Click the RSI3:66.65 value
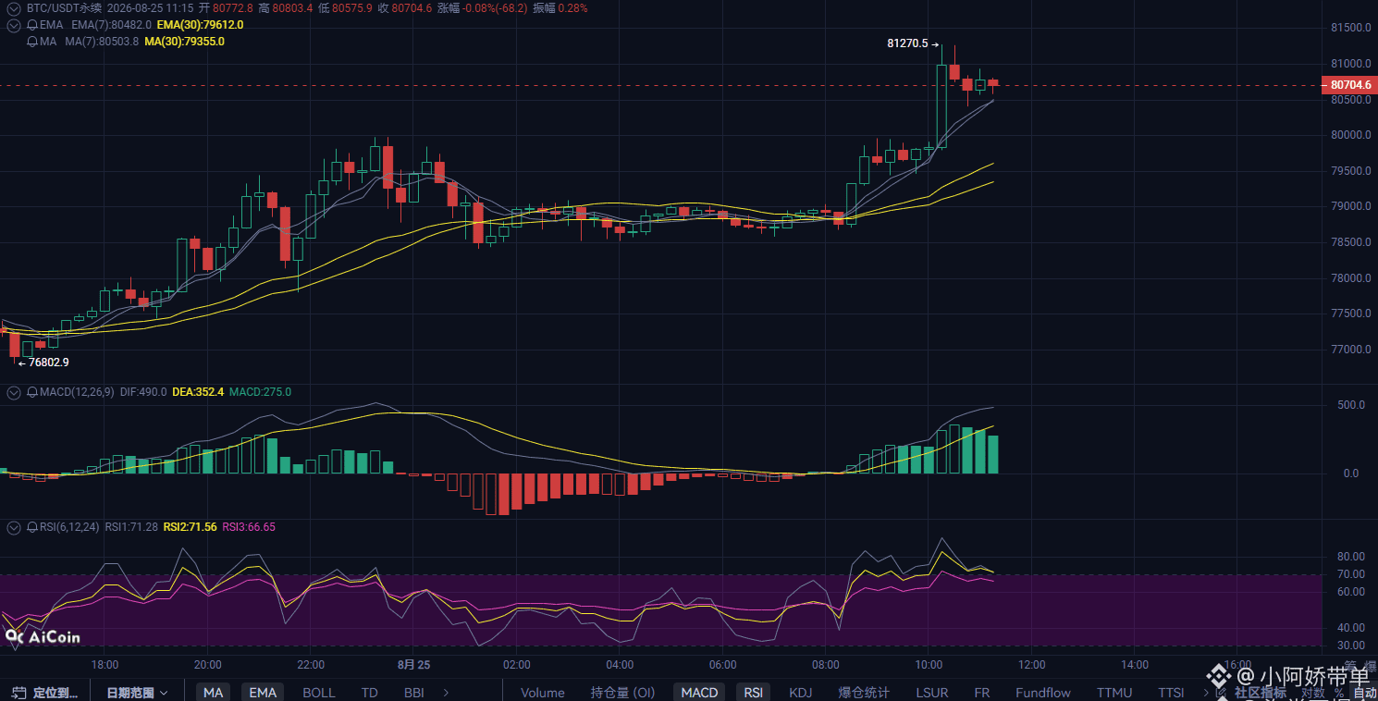1378x701 pixels. tap(249, 527)
